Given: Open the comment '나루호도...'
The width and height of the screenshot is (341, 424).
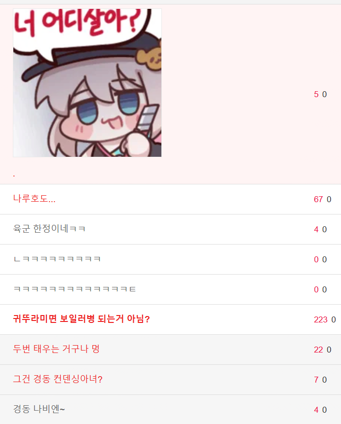Looking at the screenshot, I should pos(34,199).
